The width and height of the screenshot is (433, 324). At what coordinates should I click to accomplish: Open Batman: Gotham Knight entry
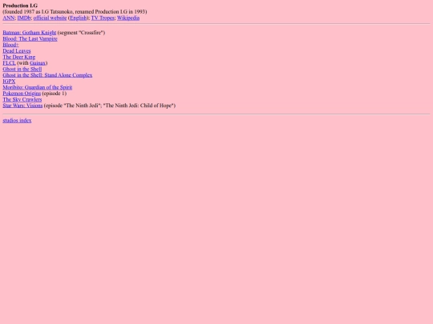pos(30,33)
